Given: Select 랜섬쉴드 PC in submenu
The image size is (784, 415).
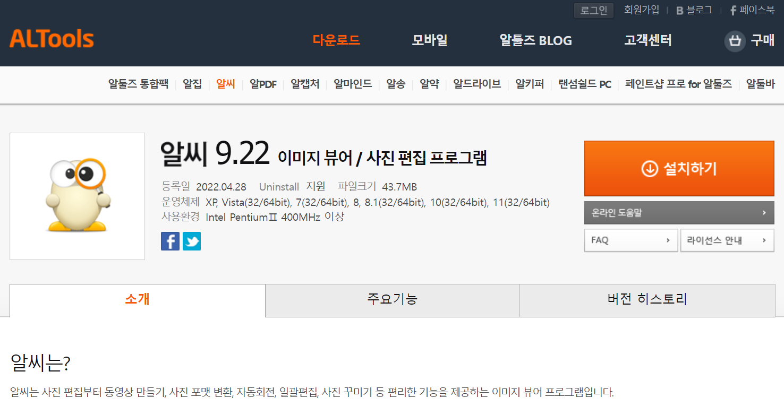Looking at the screenshot, I should point(585,84).
